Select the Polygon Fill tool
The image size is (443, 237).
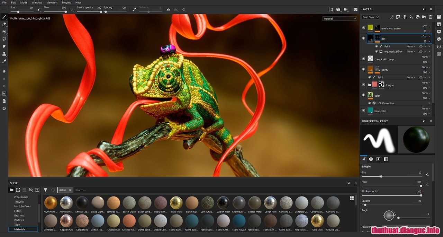coord(4,39)
